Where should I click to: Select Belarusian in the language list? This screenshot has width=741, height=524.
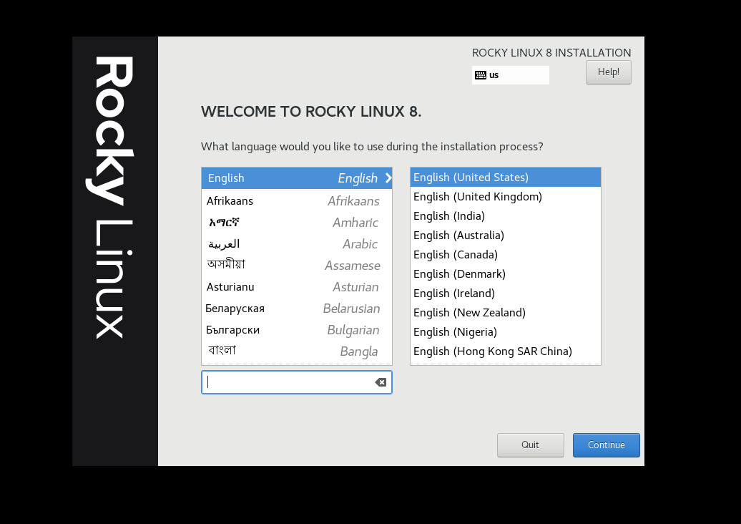[x=297, y=309]
